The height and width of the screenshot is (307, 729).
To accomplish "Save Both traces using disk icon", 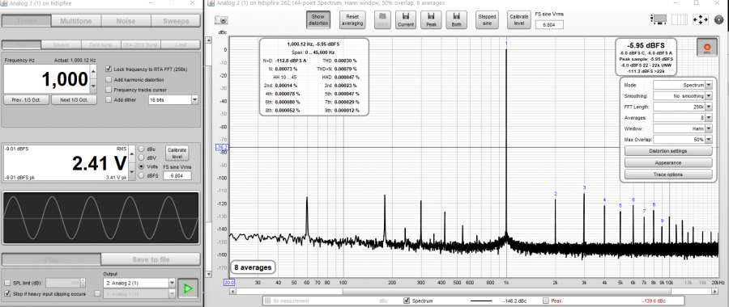I will tap(456, 20).
